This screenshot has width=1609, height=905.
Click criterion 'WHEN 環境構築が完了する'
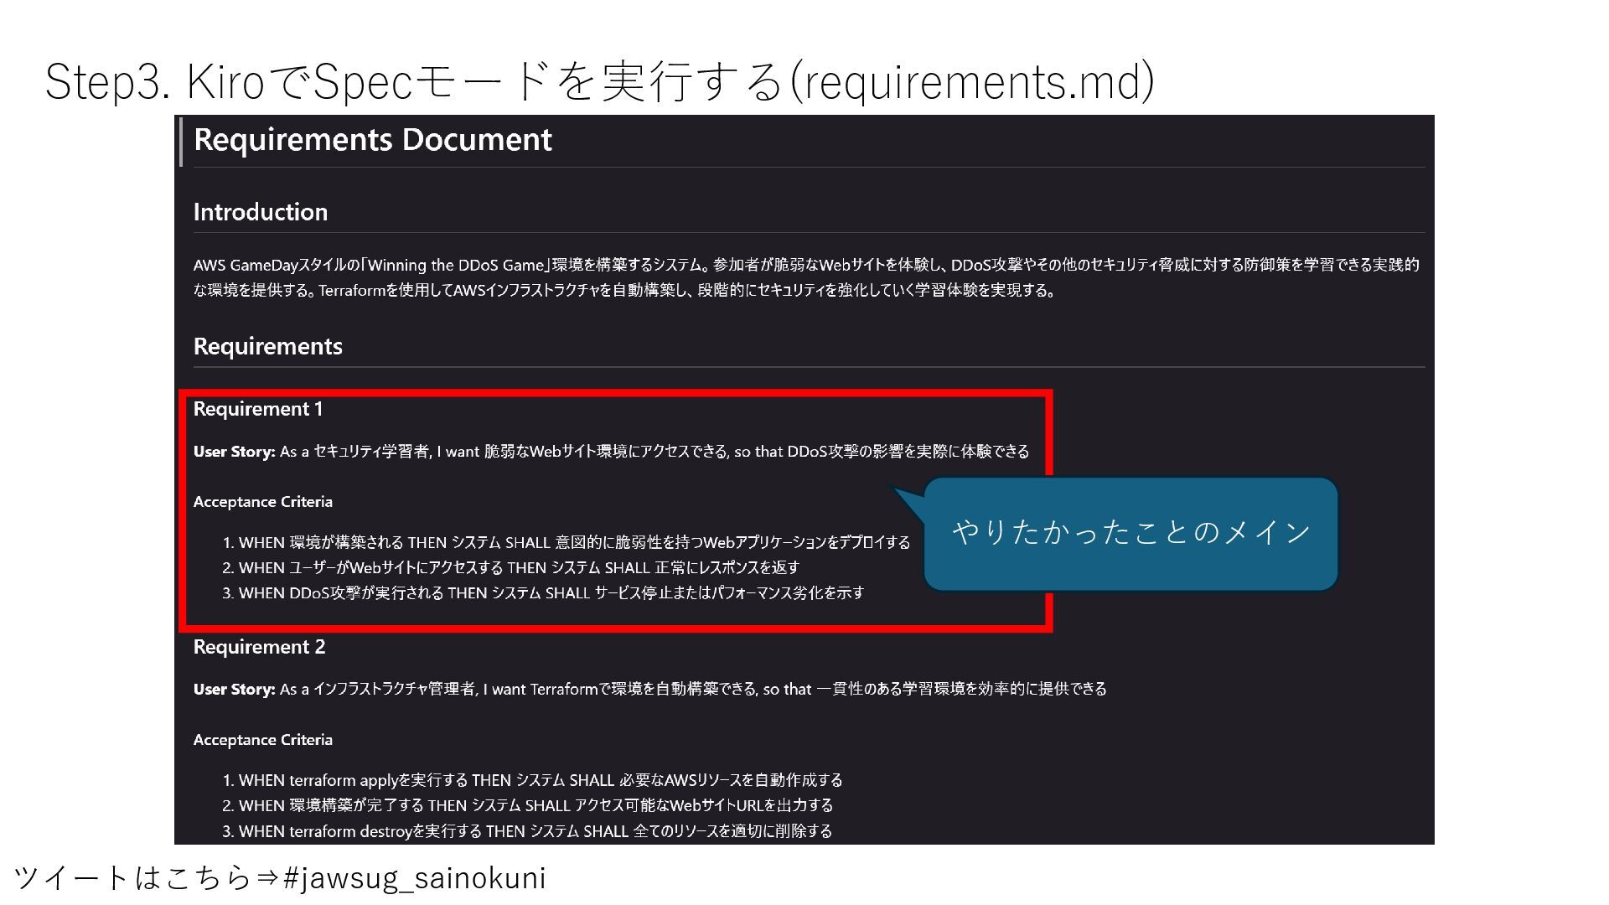[528, 805]
